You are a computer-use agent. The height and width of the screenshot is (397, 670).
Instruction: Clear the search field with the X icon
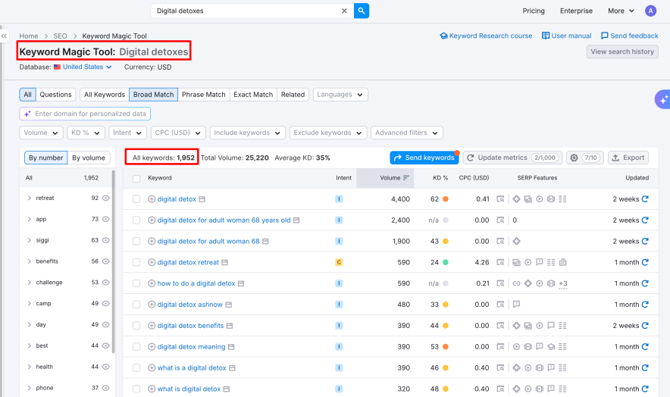pos(344,11)
